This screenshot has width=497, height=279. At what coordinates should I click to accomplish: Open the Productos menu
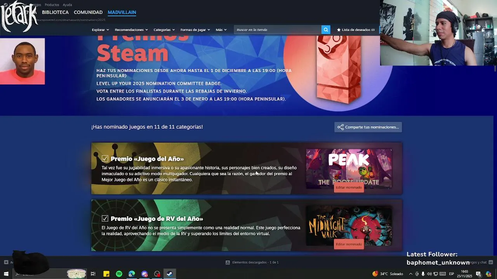(x=52, y=5)
